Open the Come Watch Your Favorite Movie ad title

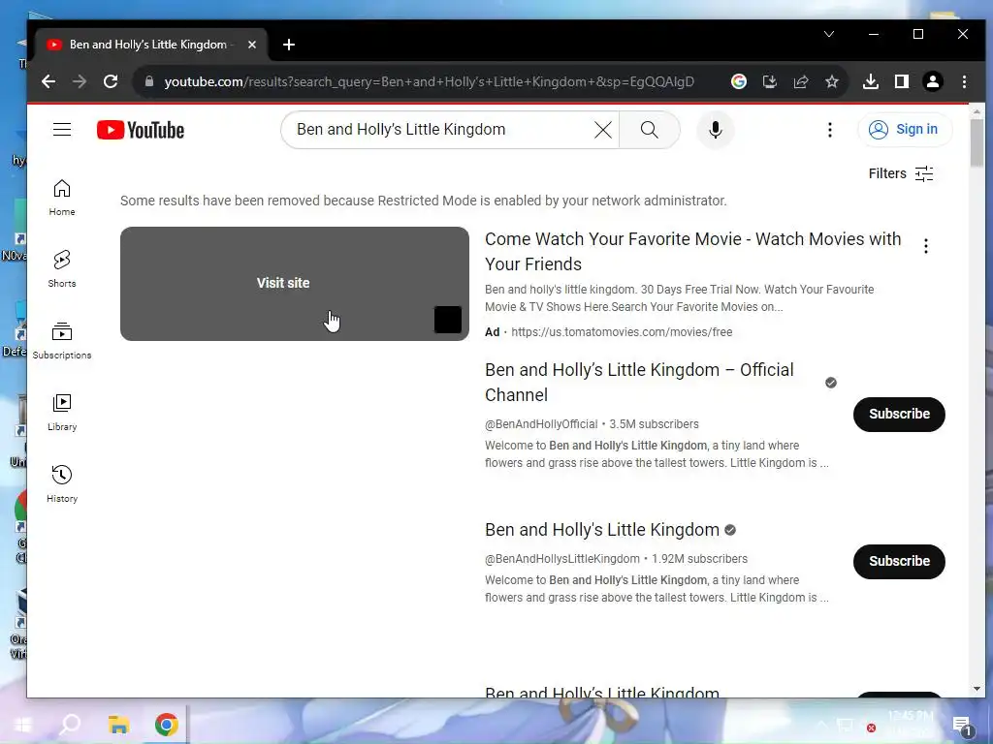coord(692,251)
